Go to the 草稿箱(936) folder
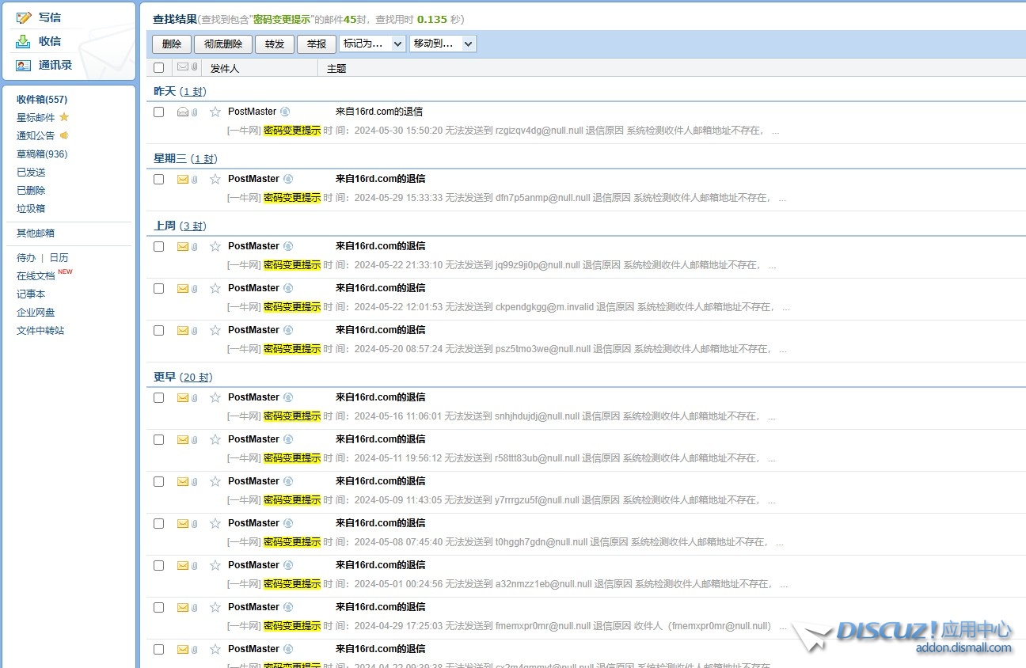This screenshot has width=1026, height=668. (x=42, y=154)
